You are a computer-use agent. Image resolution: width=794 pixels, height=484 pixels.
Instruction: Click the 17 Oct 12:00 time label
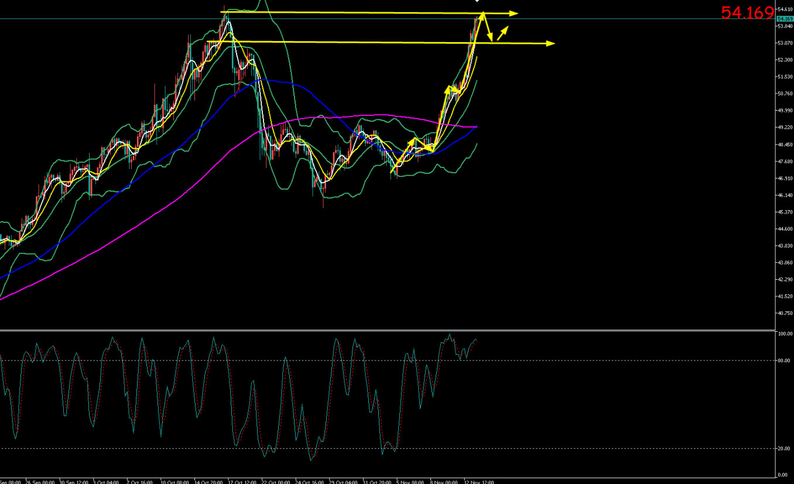click(241, 482)
